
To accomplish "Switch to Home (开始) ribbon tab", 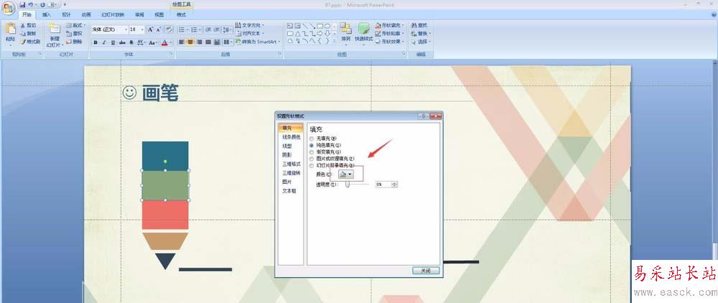I will 27,14.
